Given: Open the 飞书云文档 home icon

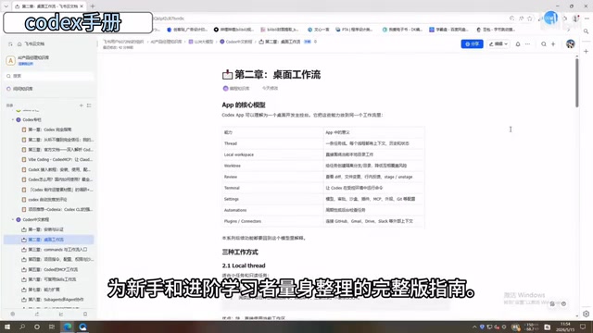Looking at the screenshot, I should pyautogui.click(x=19, y=44).
